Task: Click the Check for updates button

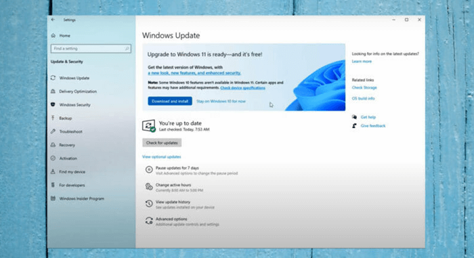Action: [162, 142]
